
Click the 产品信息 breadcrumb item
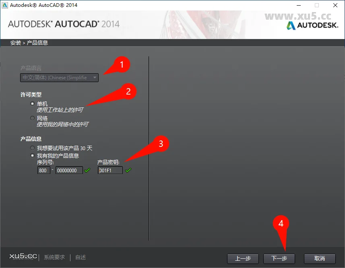coord(37,43)
